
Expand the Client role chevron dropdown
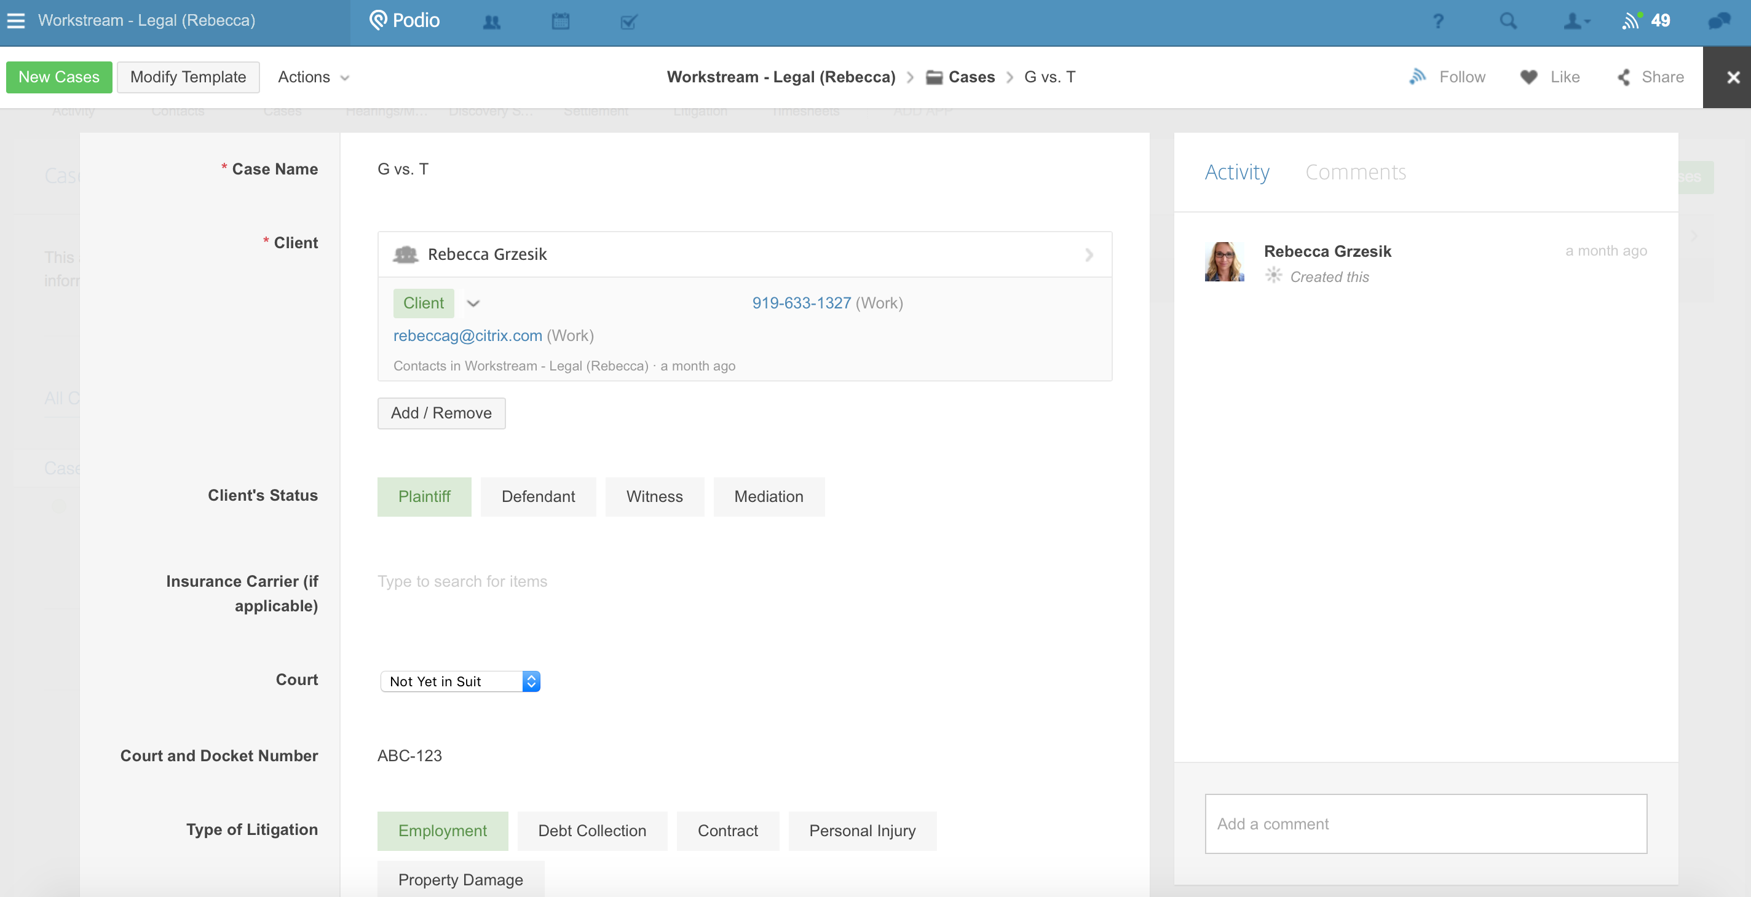pyautogui.click(x=473, y=304)
